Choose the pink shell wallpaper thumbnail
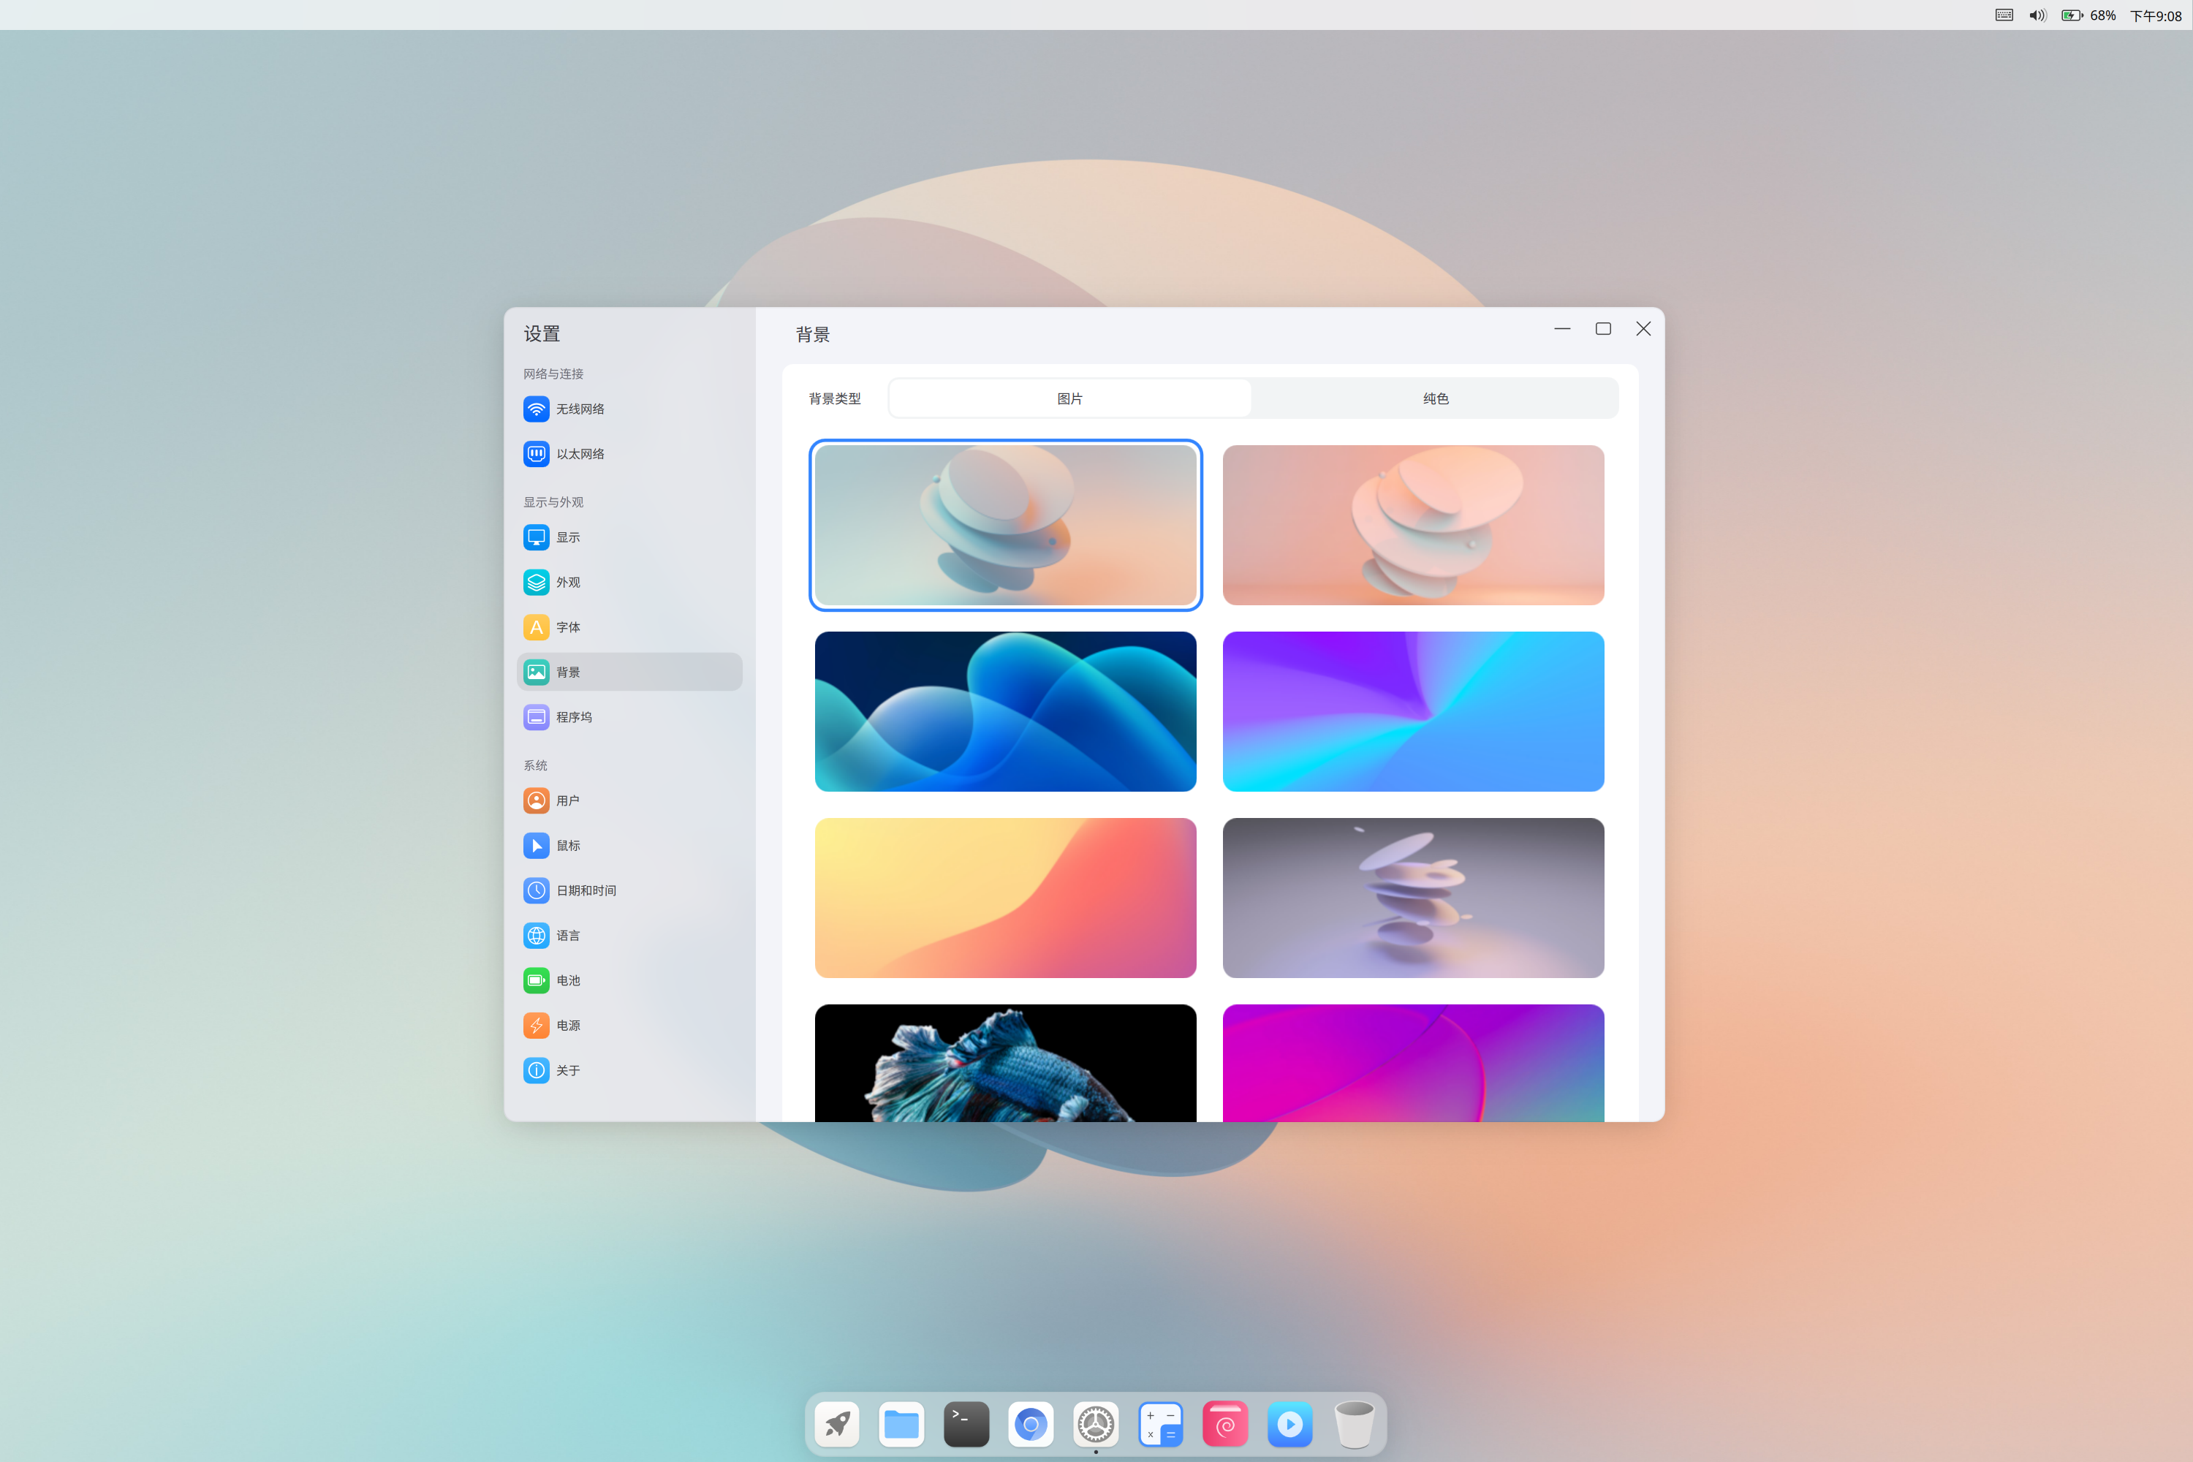Viewport: 2193px width, 1462px height. pos(1412,525)
